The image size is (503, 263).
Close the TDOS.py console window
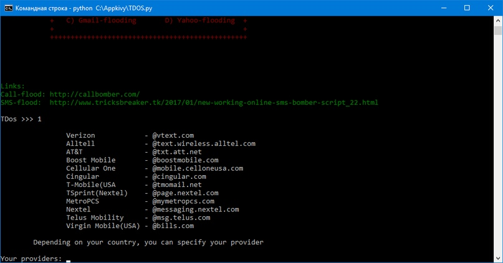pyautogui.click(x=491, y=8)
